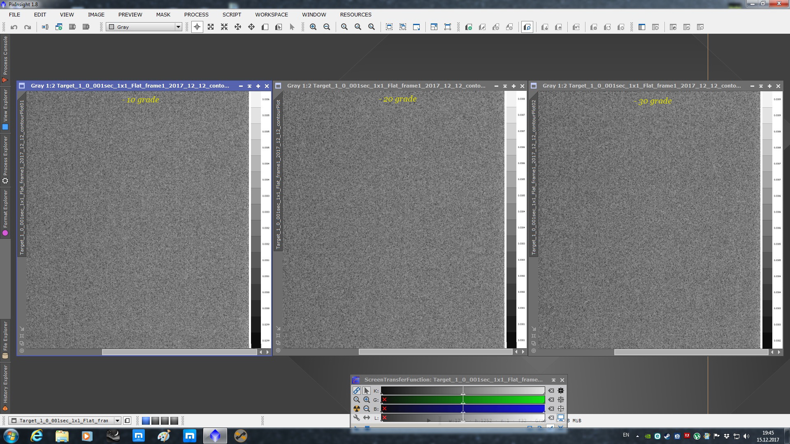This screenshot has width=790, height=444.
Task: Open the image selector dropdown at bottom
Action: (x=117, y=421)
